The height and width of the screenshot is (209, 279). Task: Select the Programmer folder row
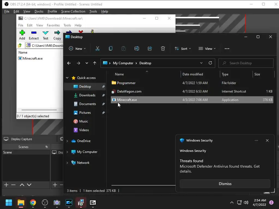(x=192, y=83)
